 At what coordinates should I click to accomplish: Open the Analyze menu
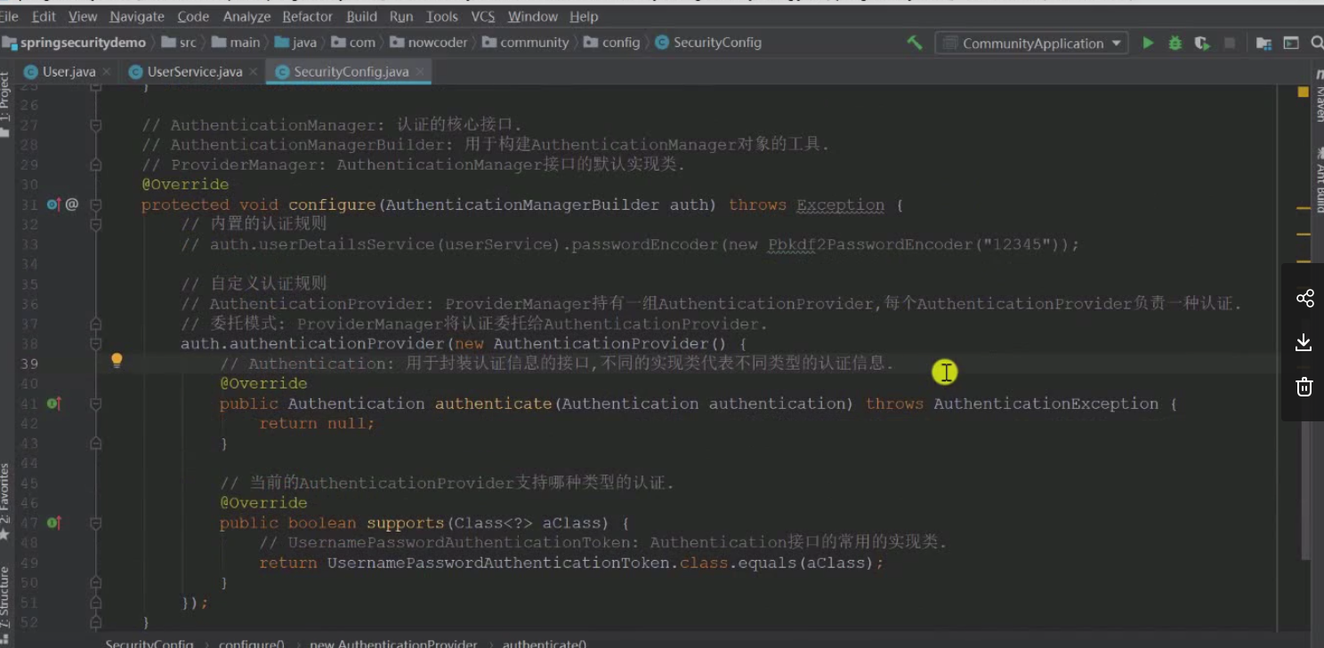point(246,17)
